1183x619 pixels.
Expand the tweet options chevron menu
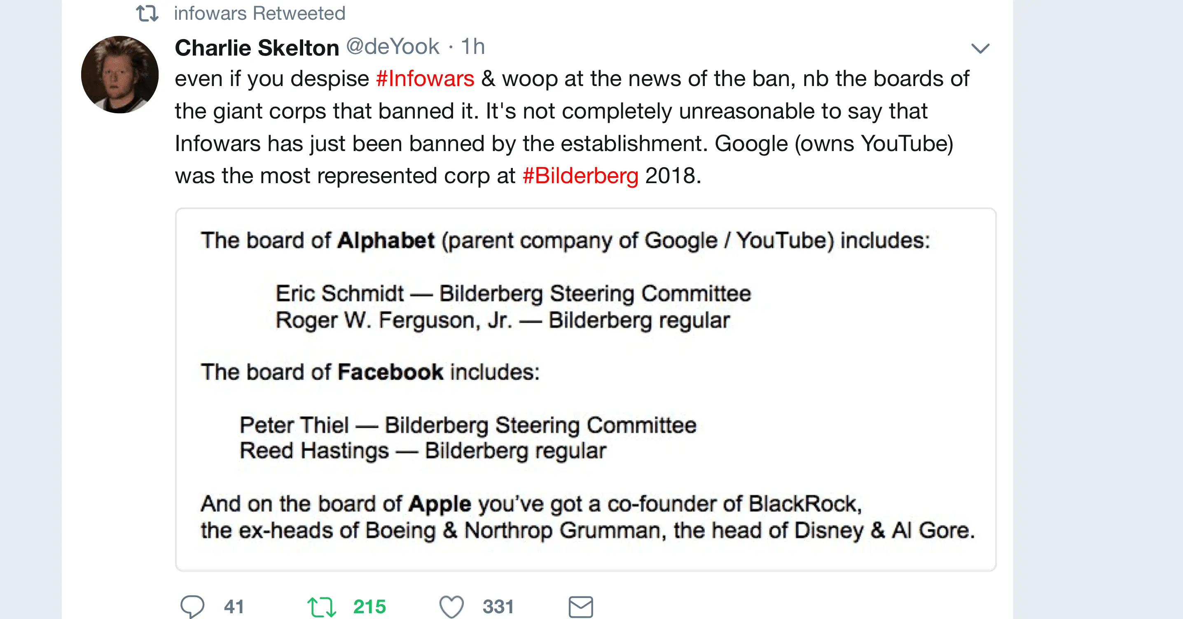click(x=980, y=48)
